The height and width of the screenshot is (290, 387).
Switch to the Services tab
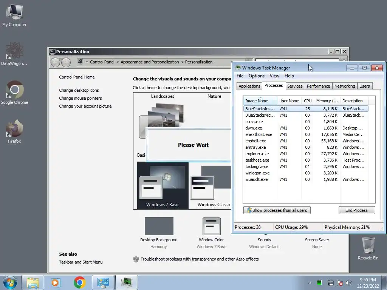(x=295, y=86)
